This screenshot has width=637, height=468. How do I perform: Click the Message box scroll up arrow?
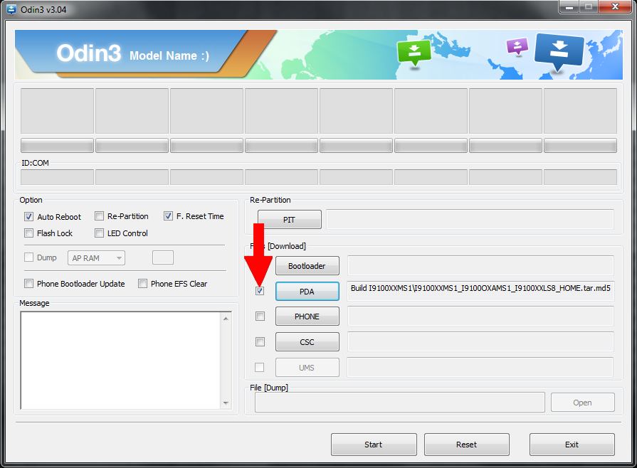226,319
